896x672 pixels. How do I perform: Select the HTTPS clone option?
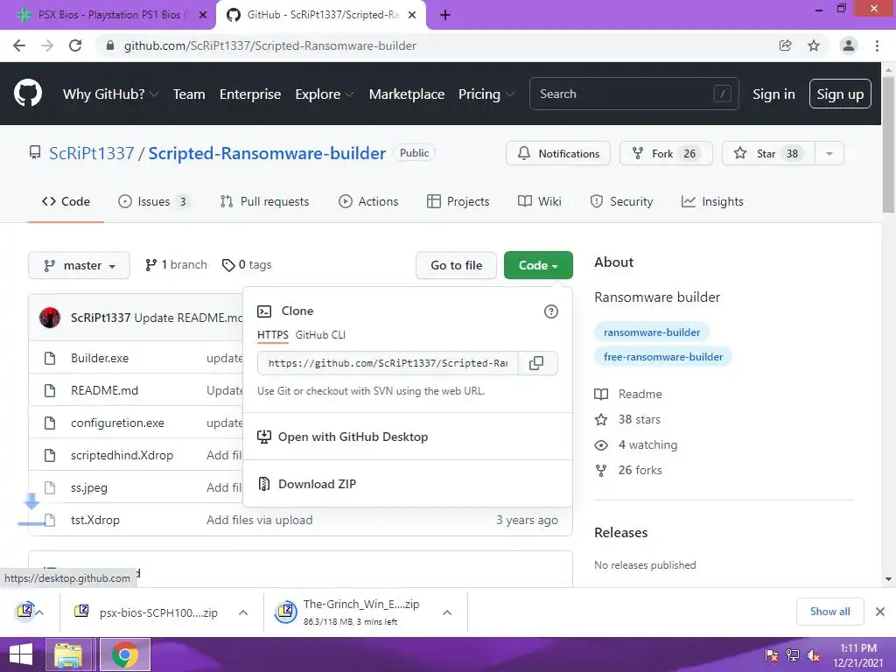pyautogui.click(x=273, y=335)
